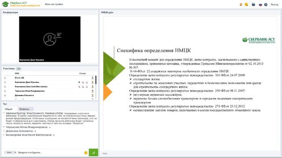
Task: Click camera status icon for Беназирова Анастасия Викторовна
Action: [83, 87]
